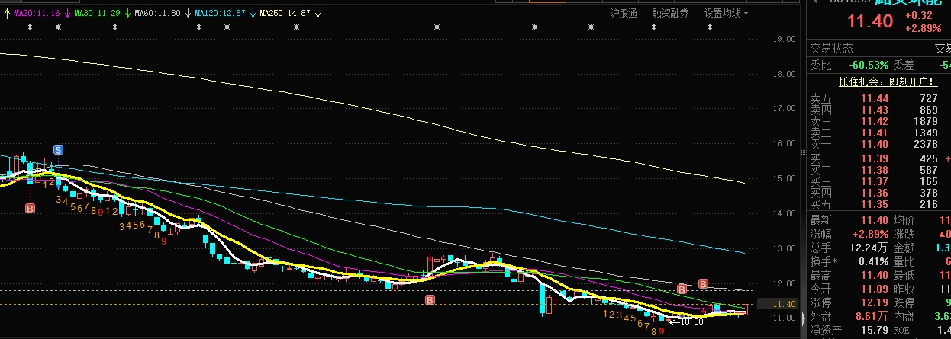Viewport: 951px width, 339px height.
Task: Select the 卖二 ask row at 11.41
Action: 880,133
